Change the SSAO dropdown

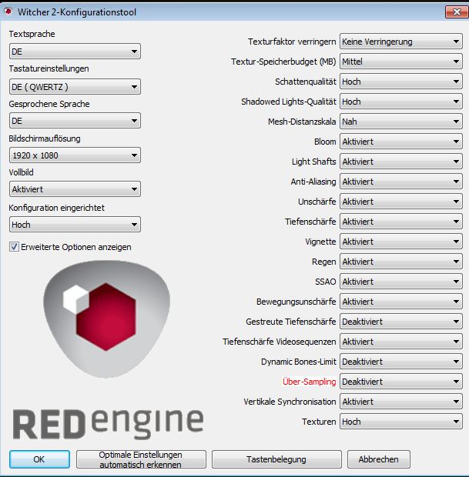(401, 282)
